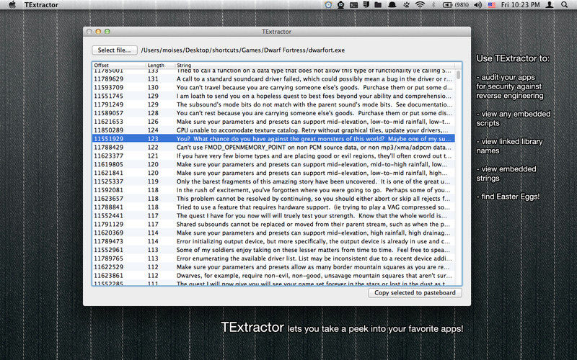Select row 'This problem cannot be resolved by continuing'
This screenshot has height=360, width=577.
point(273,199)
